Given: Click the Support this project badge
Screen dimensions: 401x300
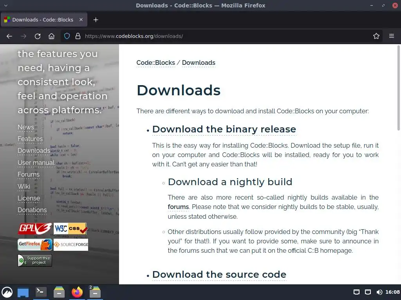Looking at the screenshot, I should (35, 261).
